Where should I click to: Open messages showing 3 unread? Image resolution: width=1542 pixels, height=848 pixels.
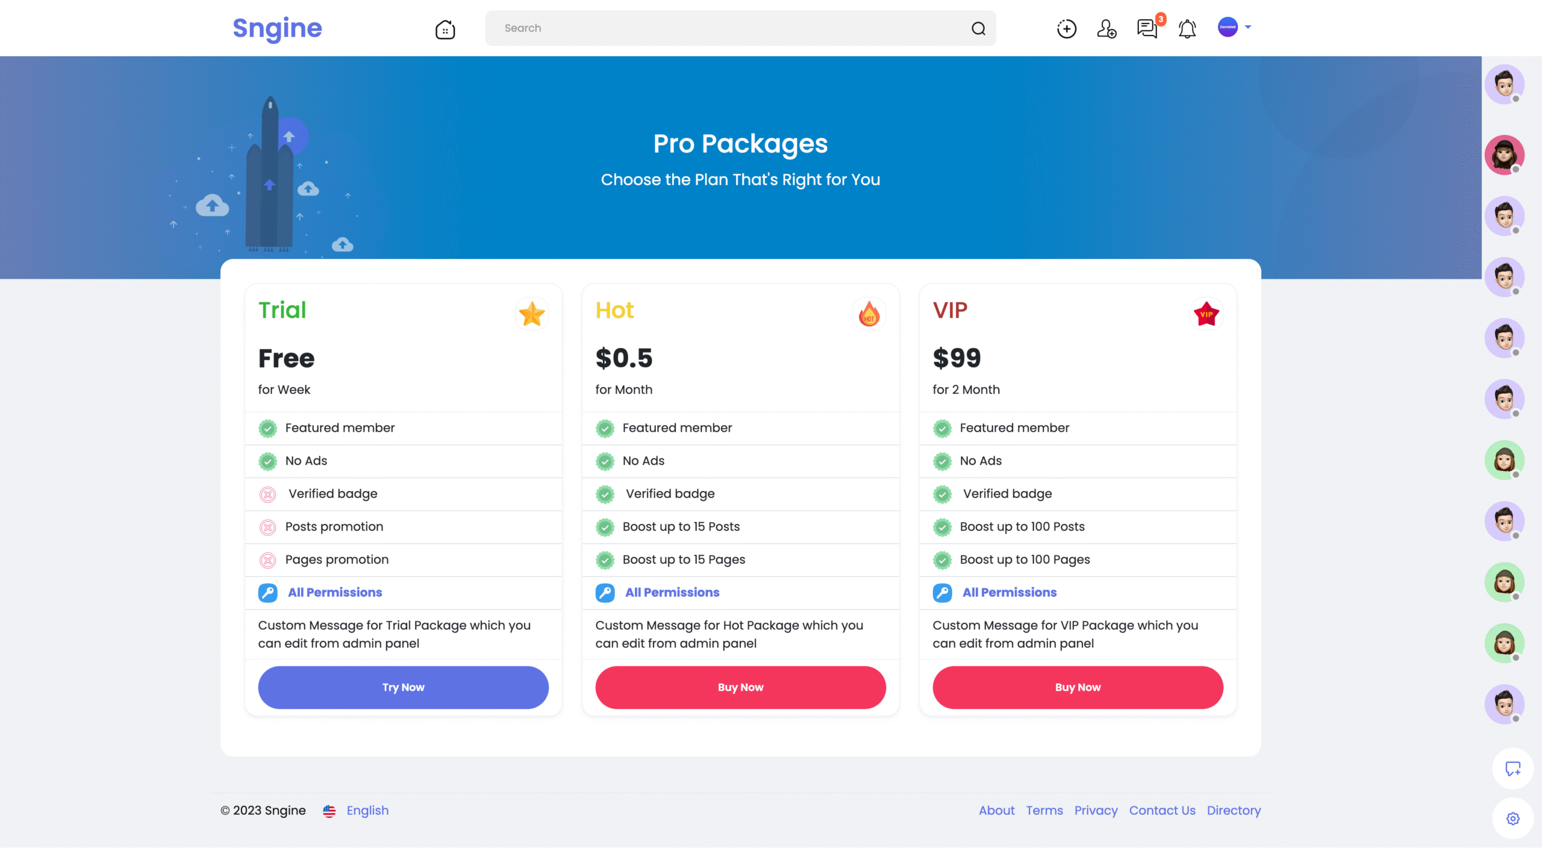tap(1146, 28)
